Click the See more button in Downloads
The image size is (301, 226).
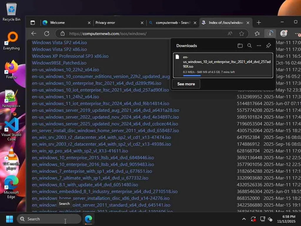point(186,84)
